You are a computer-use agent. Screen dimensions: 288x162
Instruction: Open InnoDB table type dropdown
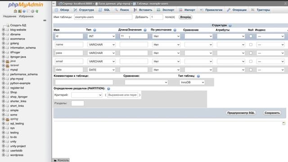[x=192, y=82]
